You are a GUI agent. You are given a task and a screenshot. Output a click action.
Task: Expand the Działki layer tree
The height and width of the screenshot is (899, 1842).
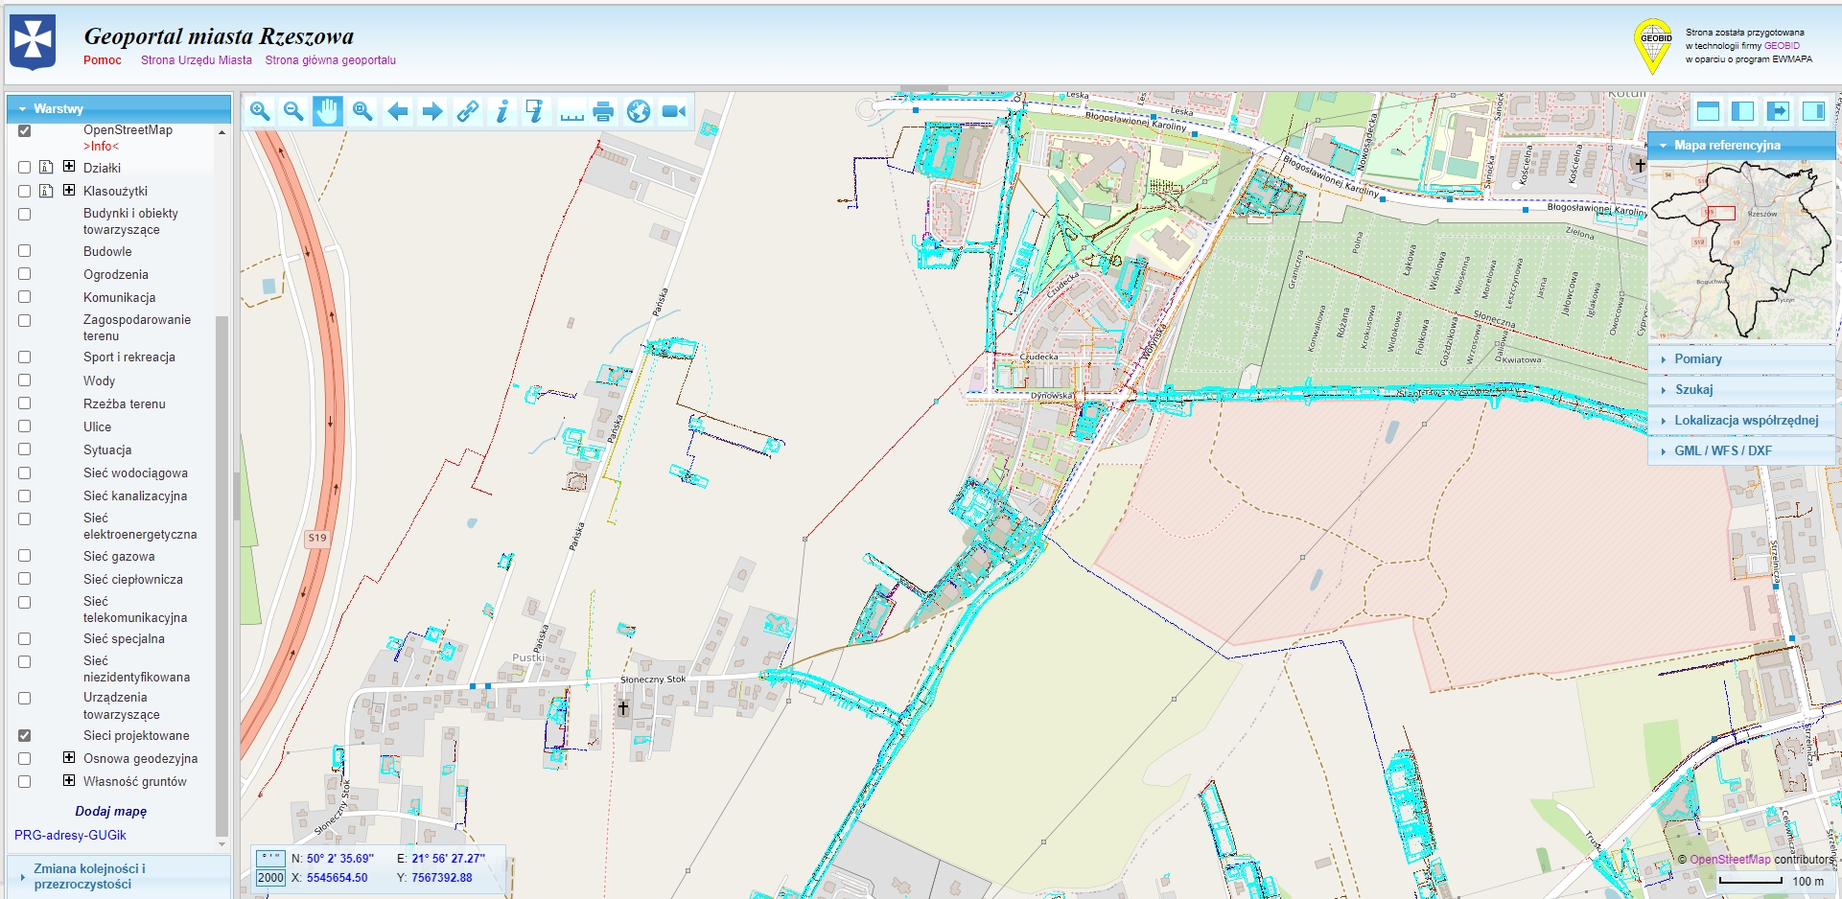click(x=69, y=166)
